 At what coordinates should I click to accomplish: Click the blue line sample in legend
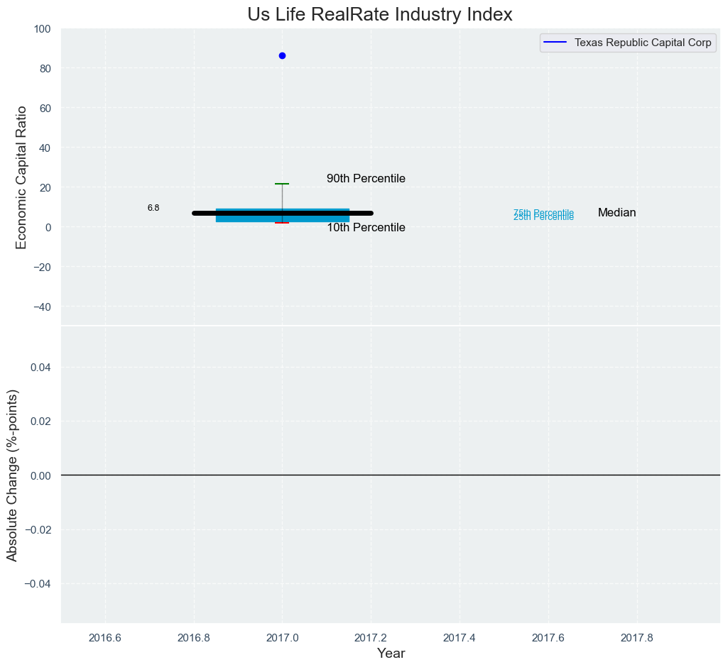click(555, 43)
